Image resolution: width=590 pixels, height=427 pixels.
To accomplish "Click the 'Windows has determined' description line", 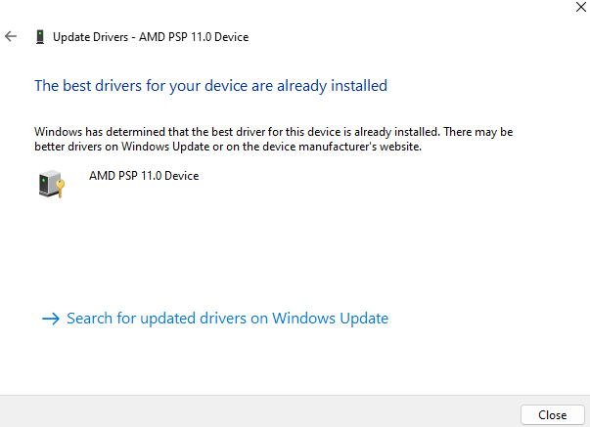I will click(274, 132).
